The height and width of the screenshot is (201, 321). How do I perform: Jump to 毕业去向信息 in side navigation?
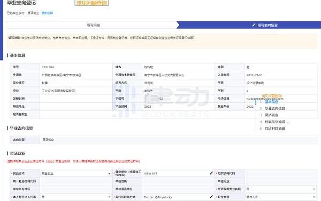[x=275, y=108]
